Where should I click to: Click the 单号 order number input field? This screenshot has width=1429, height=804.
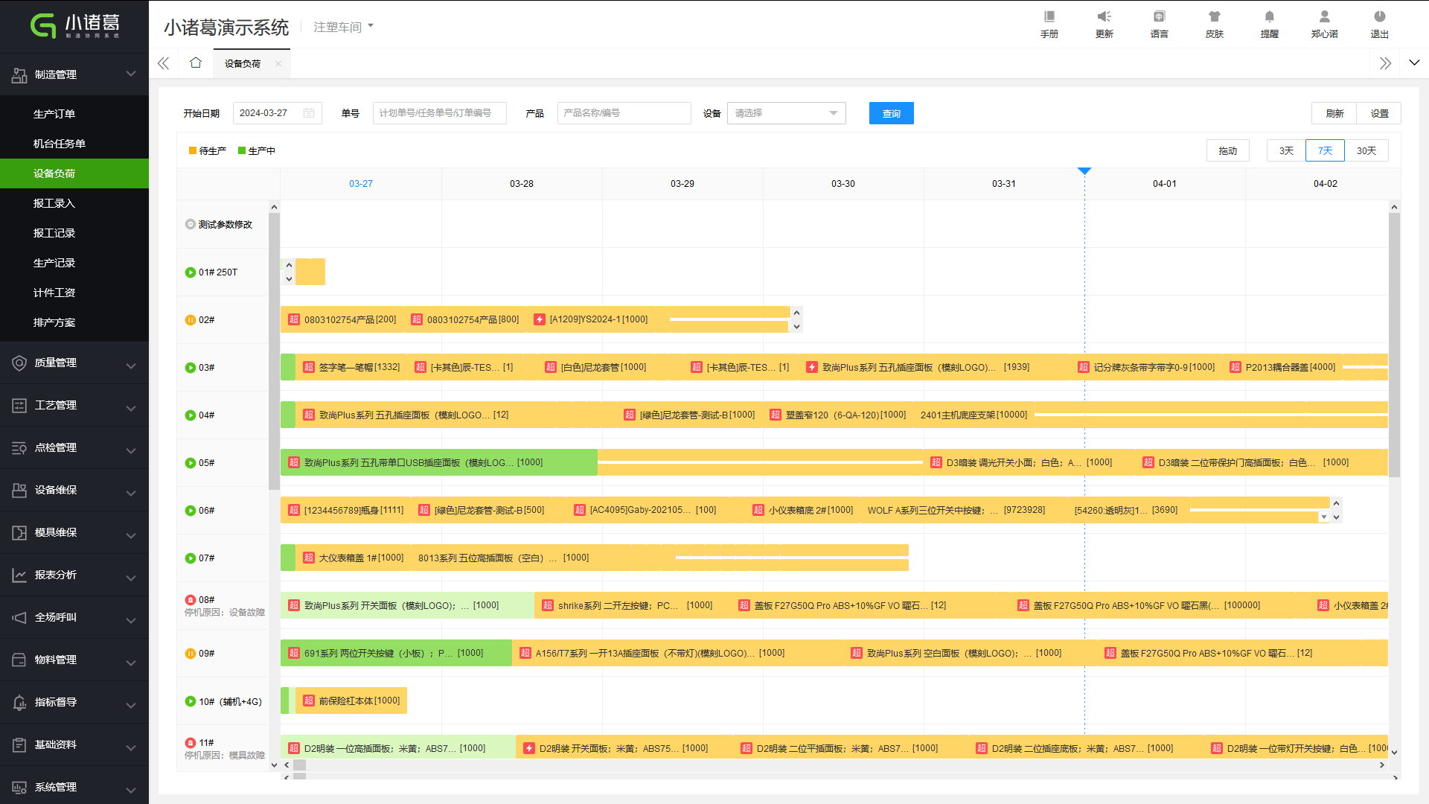439,113
